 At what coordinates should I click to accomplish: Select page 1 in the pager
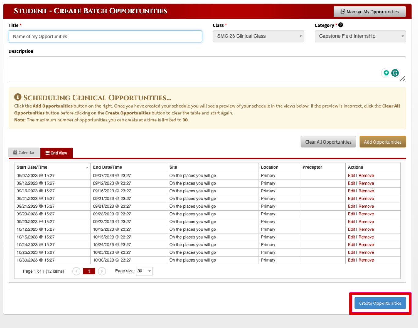pyautogui.click(x=89, y=271)
